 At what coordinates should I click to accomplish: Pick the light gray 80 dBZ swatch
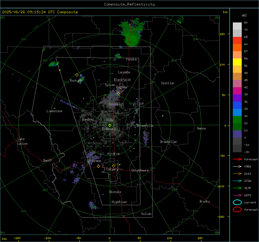[237, 26]
